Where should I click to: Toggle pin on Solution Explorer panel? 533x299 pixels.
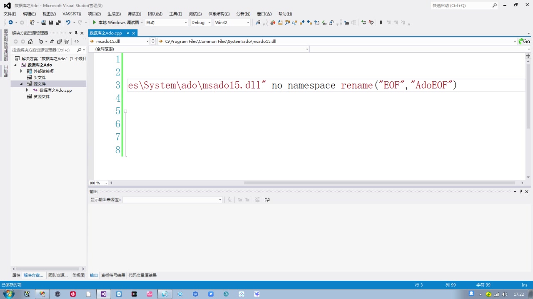pos(76,33)
